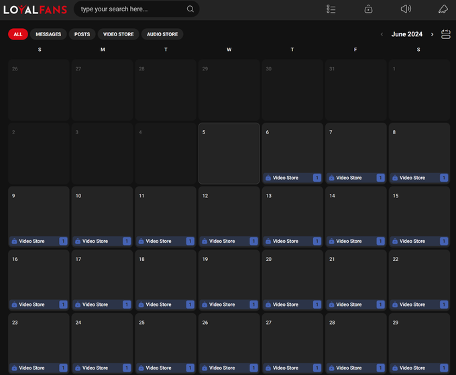Open Video Store entry on June 23
The height and width of the screenshot is (375, 456).
coord(39,368)
